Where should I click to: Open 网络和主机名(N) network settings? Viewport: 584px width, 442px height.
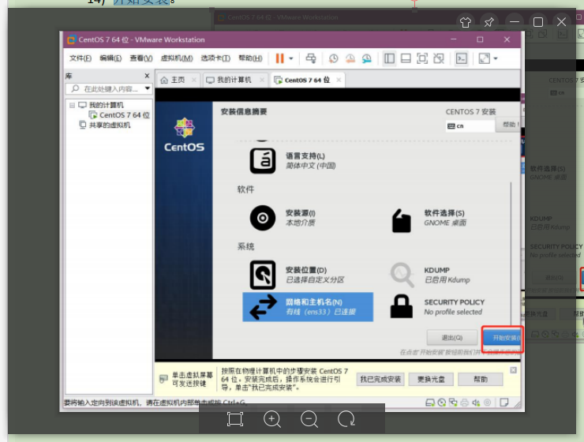tap(308, 307)
